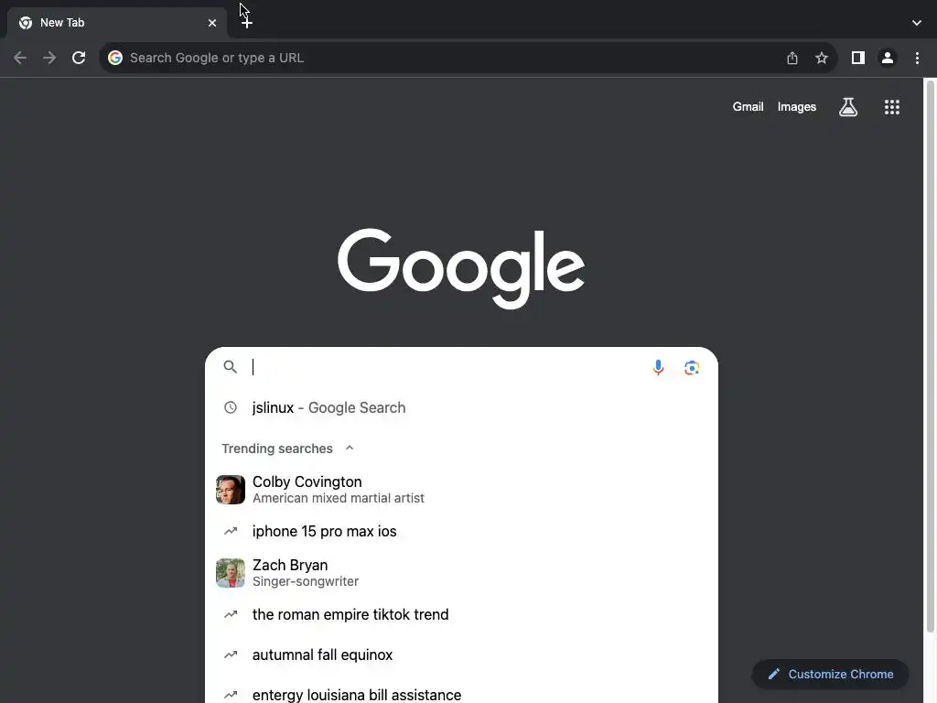
Task: Select the roman empire tiktok trend
Action: [461, 614]
